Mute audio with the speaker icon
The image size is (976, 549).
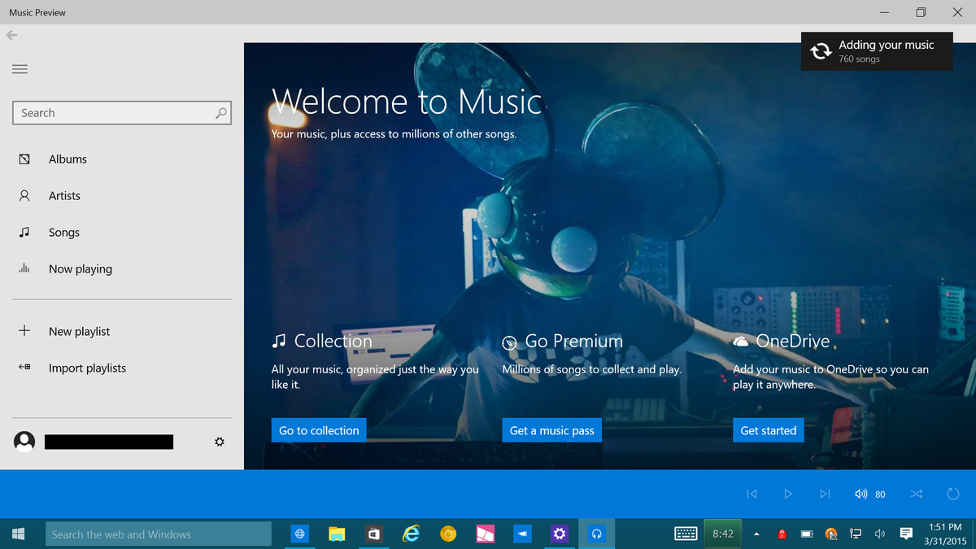click(x=861, y=493)
